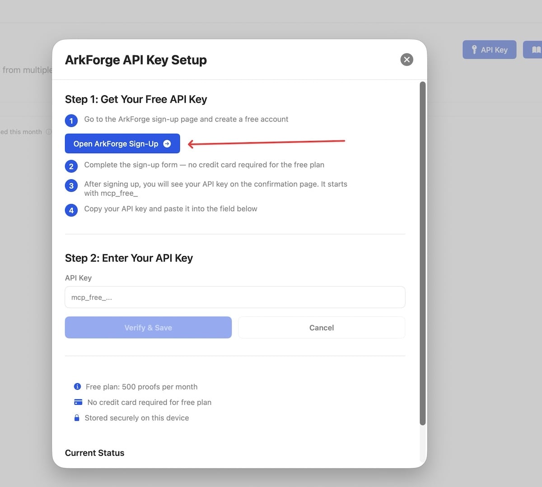542x487 pixels.
Task: Click the blue info icon next to free plan
Action: 77,386
